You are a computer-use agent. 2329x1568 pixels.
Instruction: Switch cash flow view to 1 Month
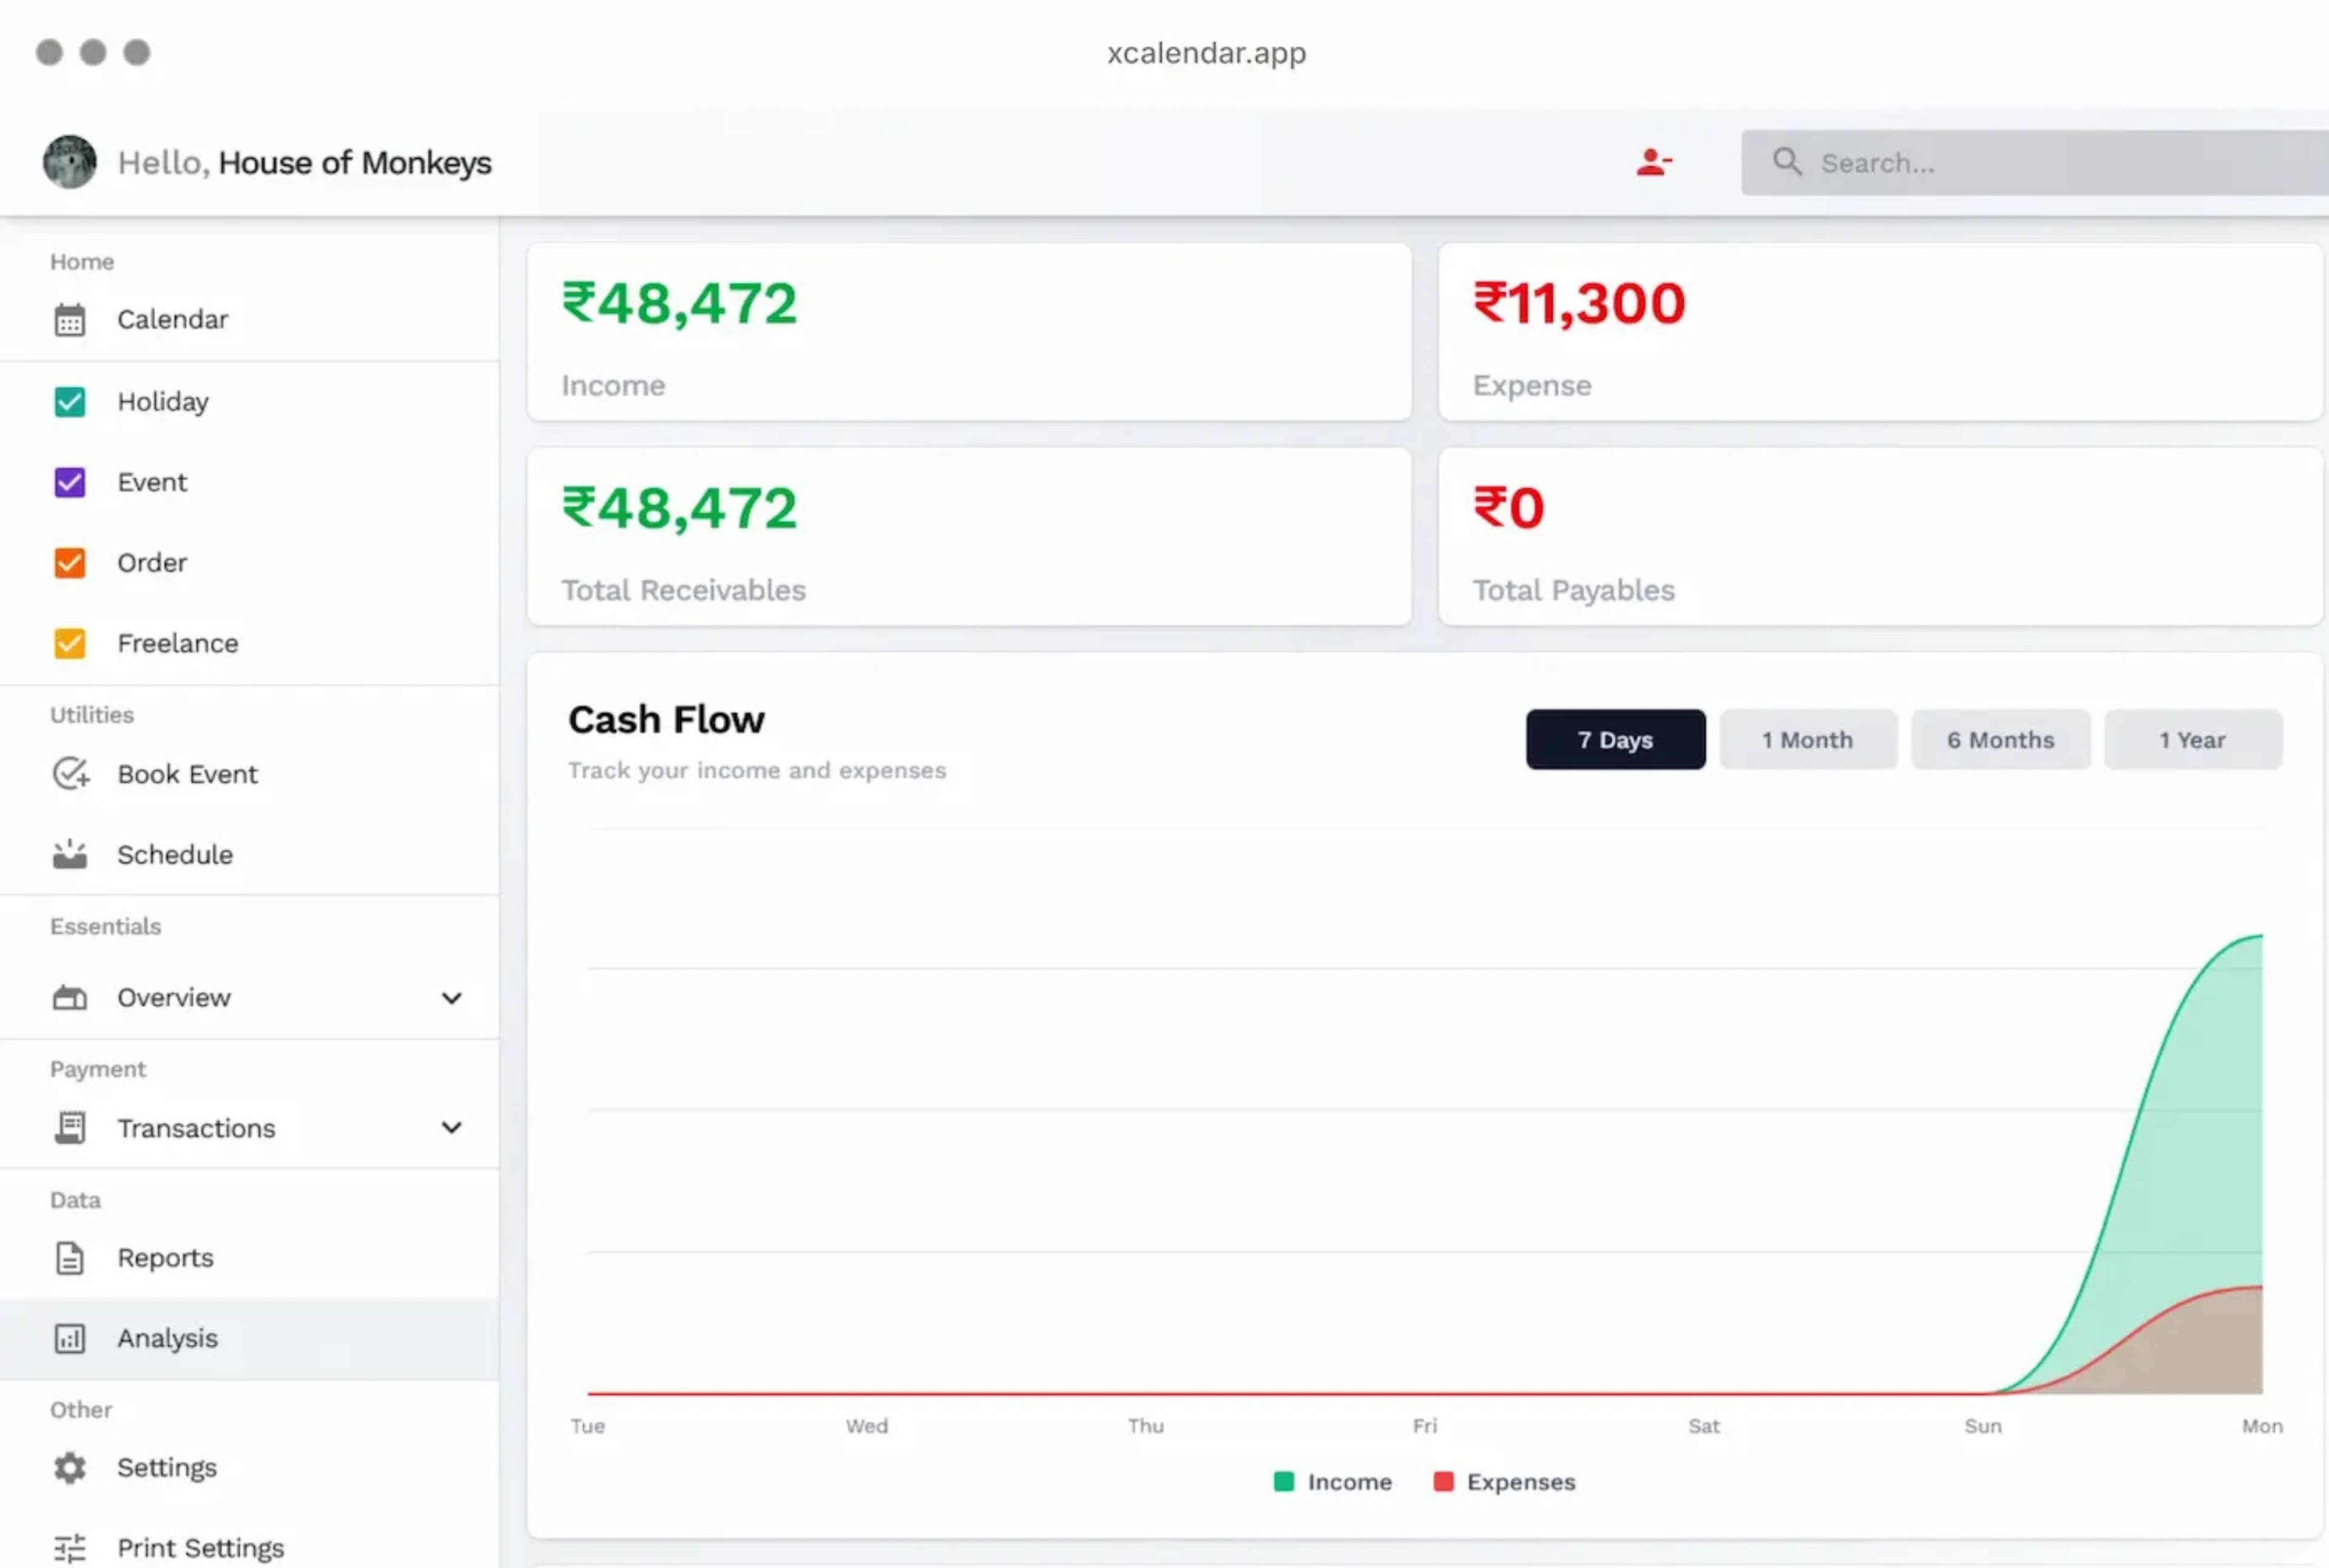tap(1807, 739)
